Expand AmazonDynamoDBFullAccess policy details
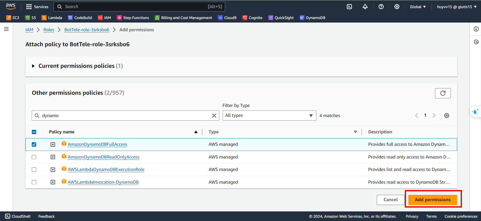Image resolution: width=481 pixels, height=221 pixels. pos(53,144)
